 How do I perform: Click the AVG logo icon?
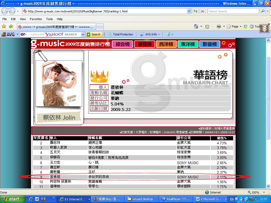[x=8, y=34]
